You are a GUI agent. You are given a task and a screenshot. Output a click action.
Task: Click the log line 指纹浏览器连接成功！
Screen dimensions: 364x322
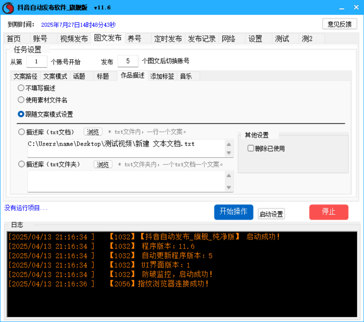click(x=109, y=284)
